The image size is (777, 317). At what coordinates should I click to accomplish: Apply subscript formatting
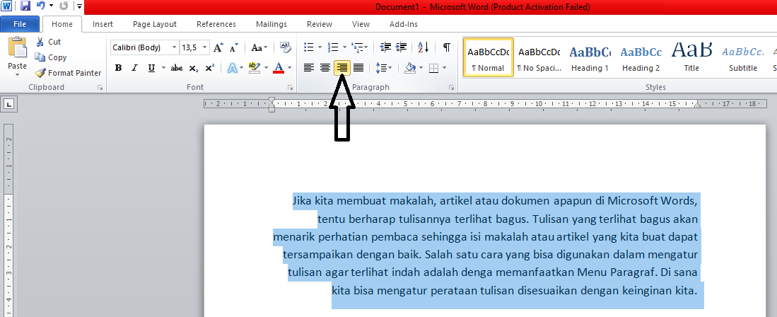pos(194,68)
